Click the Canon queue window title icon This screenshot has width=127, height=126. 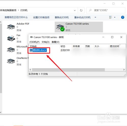(31, 37)
